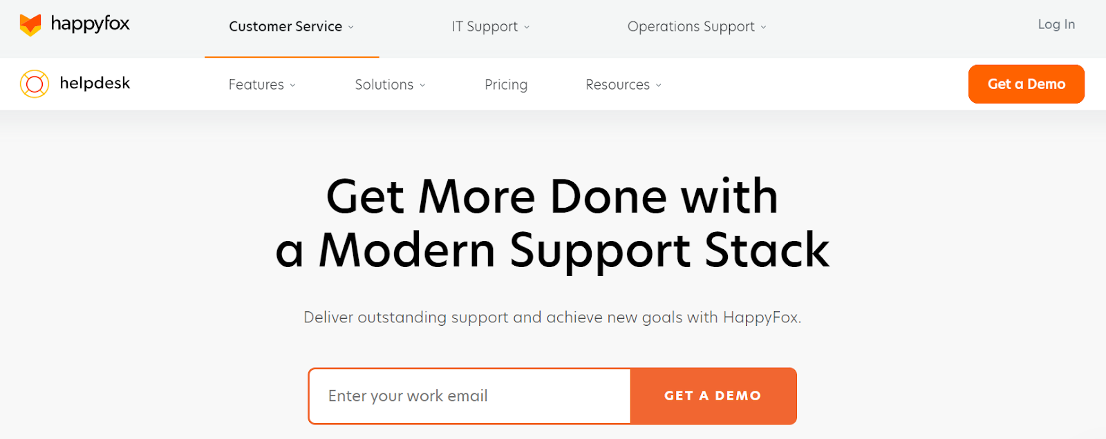
Task: Expand the Features dropdown
Action: [293, 84]
